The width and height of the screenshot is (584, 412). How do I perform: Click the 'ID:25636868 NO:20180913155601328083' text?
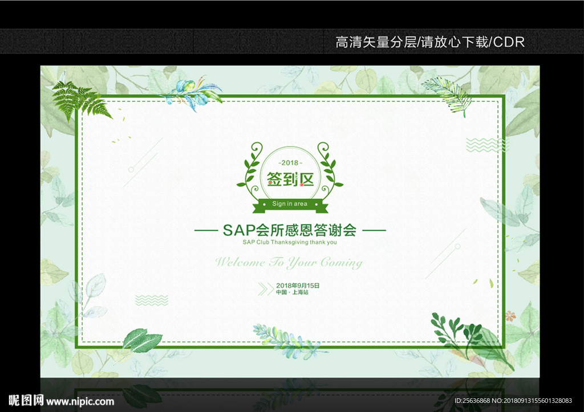click(x=513, y=401)
